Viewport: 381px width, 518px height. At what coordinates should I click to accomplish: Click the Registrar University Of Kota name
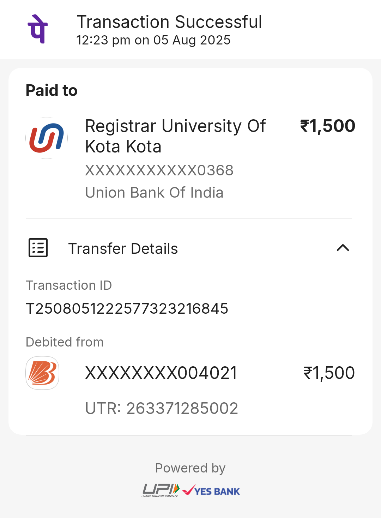(x=175, y=136)
